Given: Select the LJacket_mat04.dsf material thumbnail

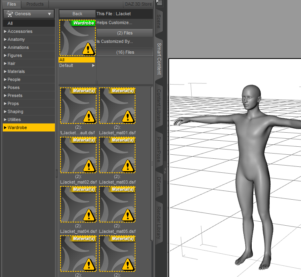Looking at the screenshot, I should 78,204.
